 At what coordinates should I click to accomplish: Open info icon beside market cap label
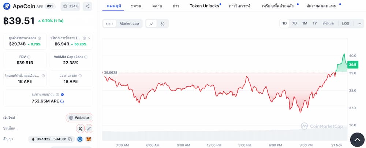[40, 38]
